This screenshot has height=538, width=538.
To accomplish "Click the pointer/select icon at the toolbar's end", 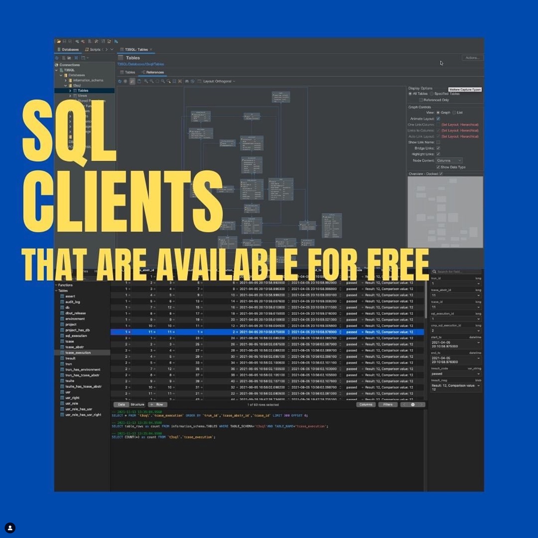I will click(116, 41).
